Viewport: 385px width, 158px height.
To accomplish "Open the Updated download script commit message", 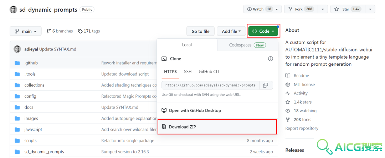I will [125, 74].
